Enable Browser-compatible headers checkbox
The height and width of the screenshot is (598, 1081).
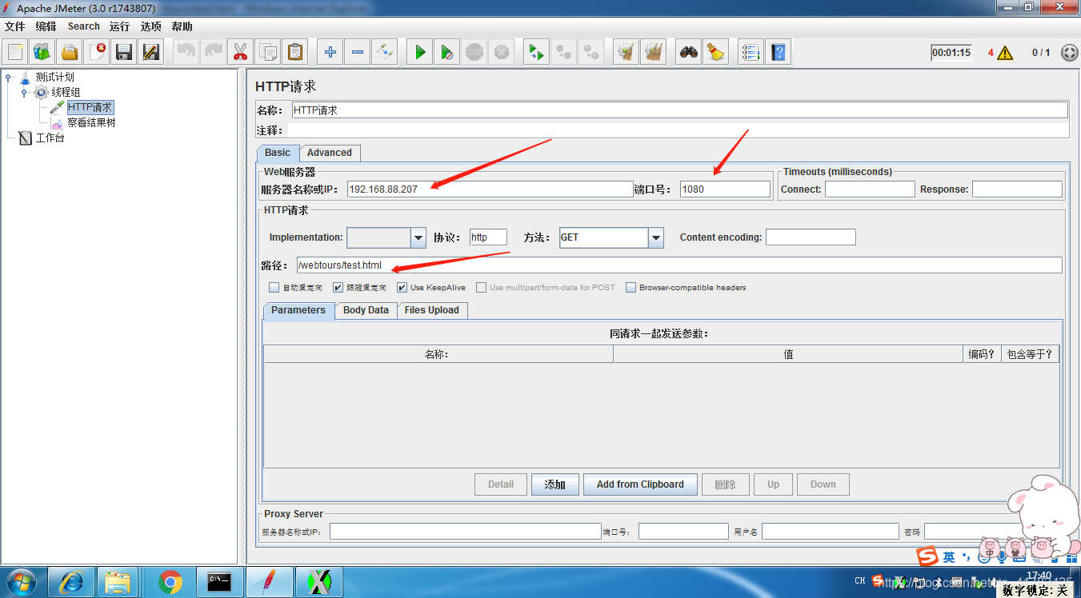pyautogui.click(x=631, y=287)
